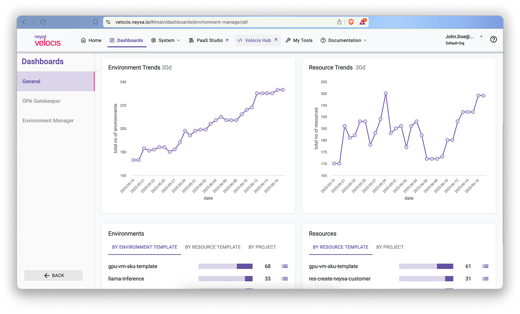This screenshot has height=314, width=520.
Task: Click the browser forward arrow
Action: point(33,22)
